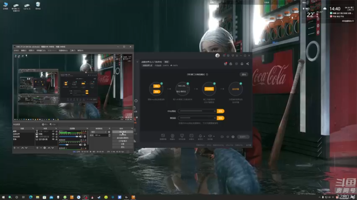Toggle lock on the Image source in OBS
This screenshot has width=357, height=200.
57,134
